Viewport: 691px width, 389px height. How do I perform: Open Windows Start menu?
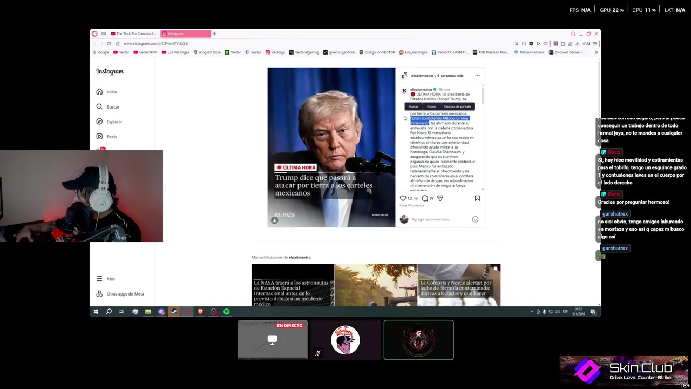(x=96, y=312)
